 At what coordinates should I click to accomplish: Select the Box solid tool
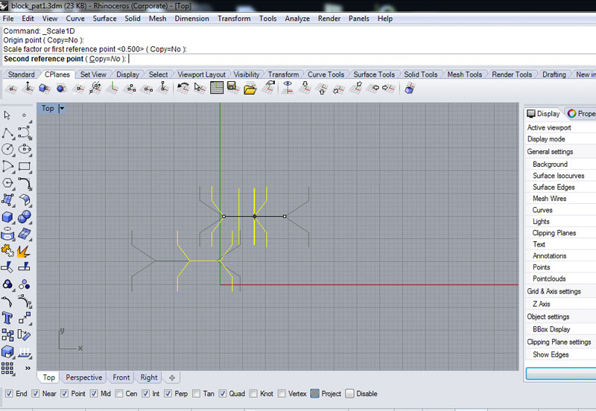pyautogui.click(x=7, y=217)
